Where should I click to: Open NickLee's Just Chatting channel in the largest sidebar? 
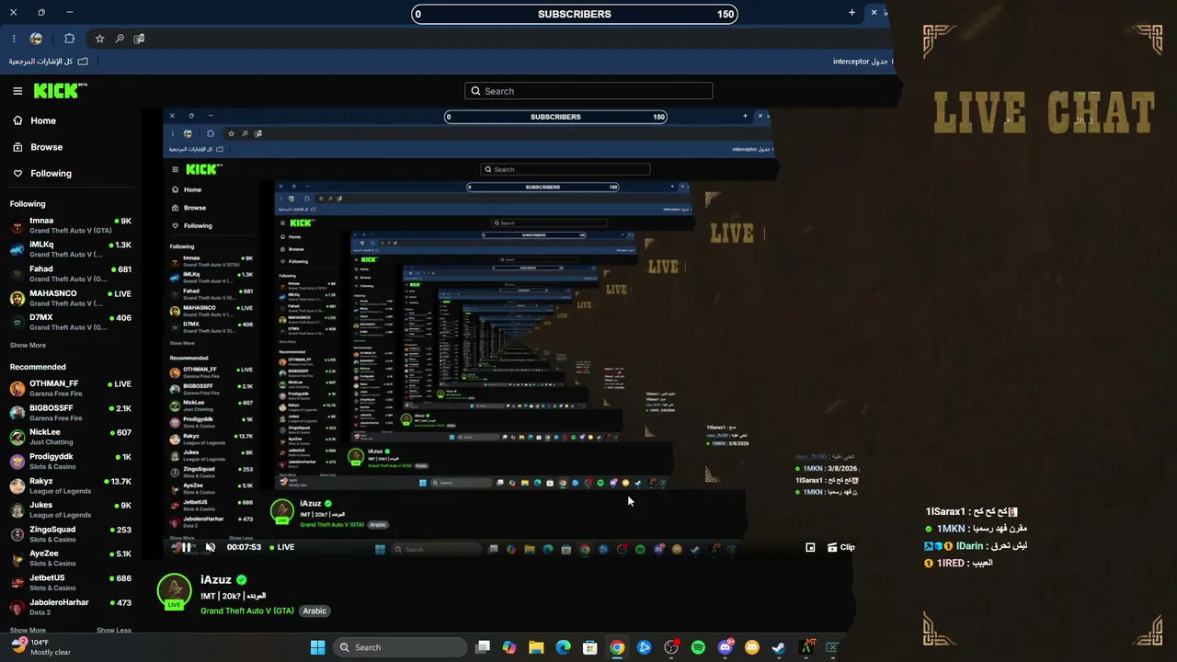point(71,437)
